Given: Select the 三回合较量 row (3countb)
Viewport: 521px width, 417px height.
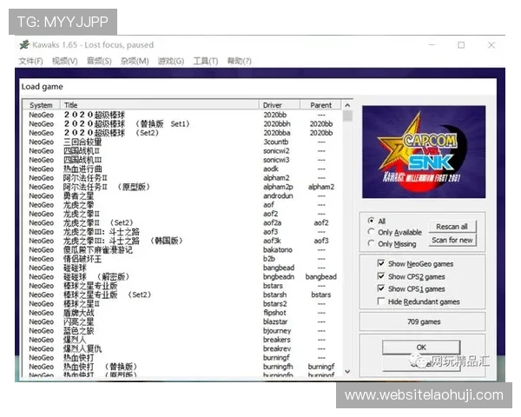Looking at the screenshot, I should pyautogui.click(x=182, y=142).
